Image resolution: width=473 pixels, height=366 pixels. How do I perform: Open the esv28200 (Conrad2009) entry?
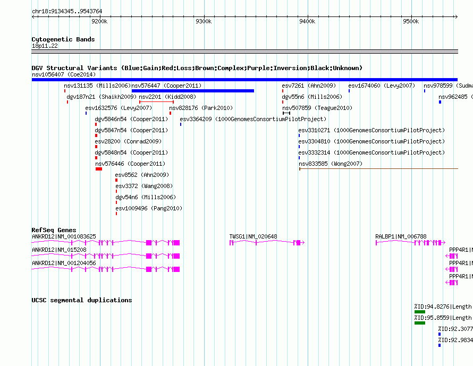pos(128,141)
